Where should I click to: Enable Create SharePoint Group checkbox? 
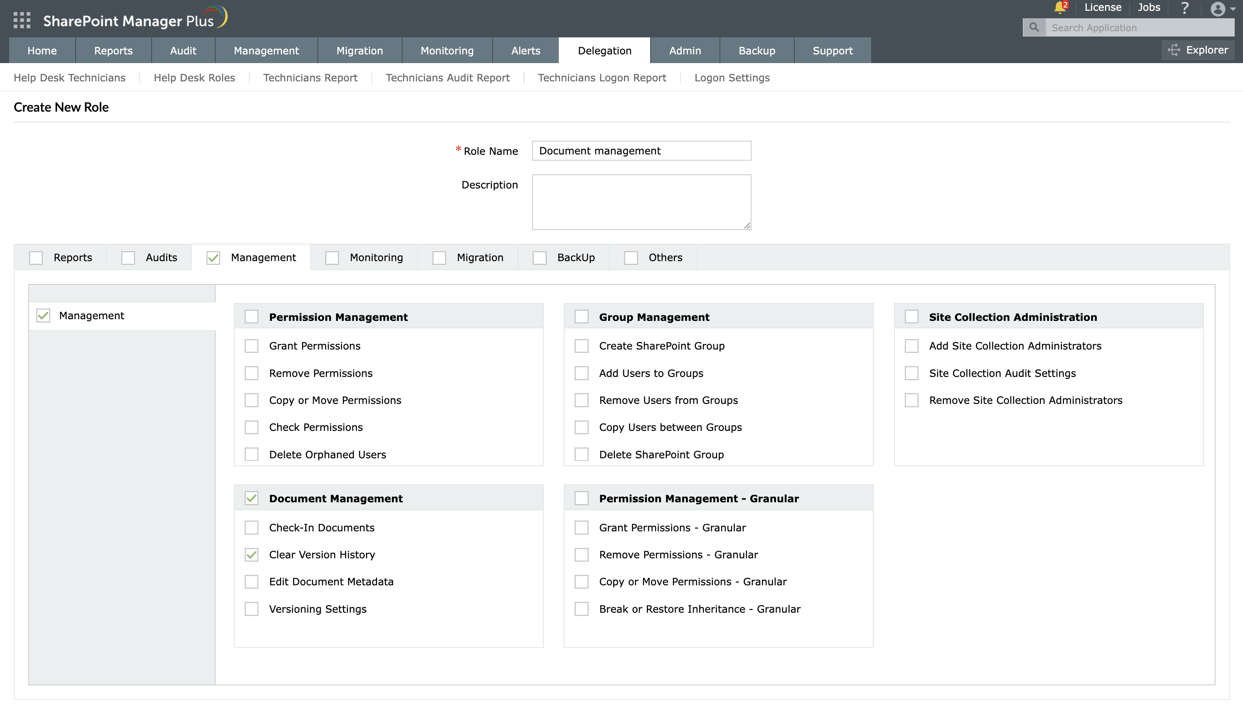click(x=581, y=346)
